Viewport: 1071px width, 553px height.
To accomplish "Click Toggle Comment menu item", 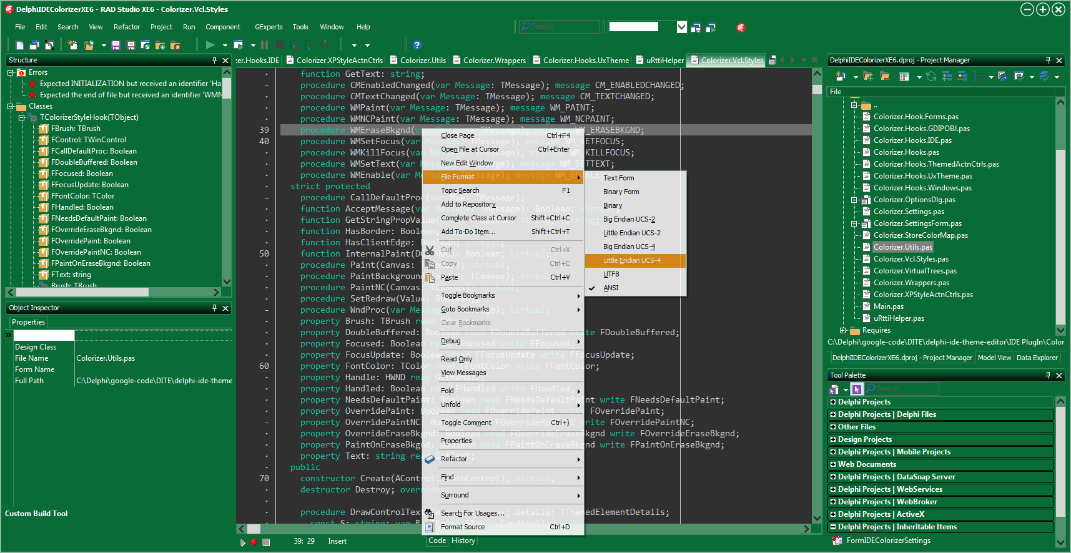I will (x=503, y=423).
